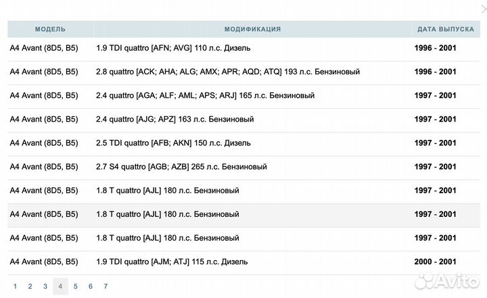Choose the 2.4 quattro [AJG; APZ] row

[175, 119]
